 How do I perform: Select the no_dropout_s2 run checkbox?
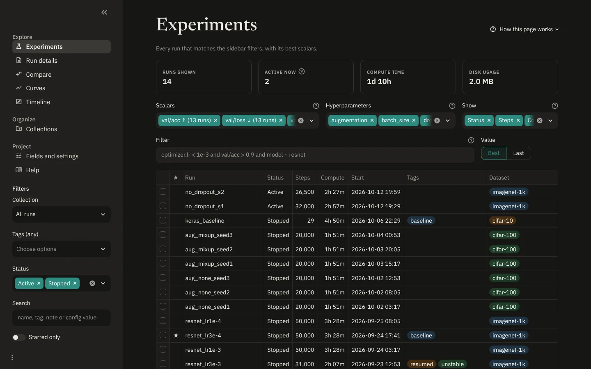click(163, 191)
